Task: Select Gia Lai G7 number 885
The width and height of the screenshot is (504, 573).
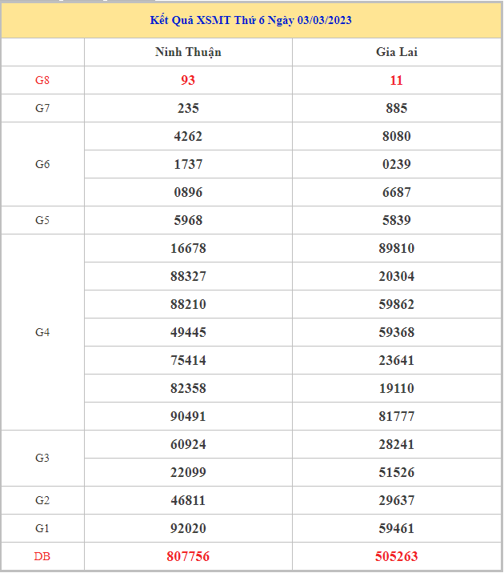Action: (397, 108)
